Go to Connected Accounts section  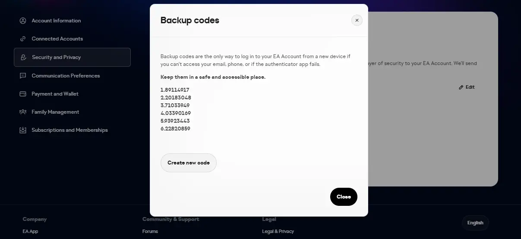coord(57,39)
